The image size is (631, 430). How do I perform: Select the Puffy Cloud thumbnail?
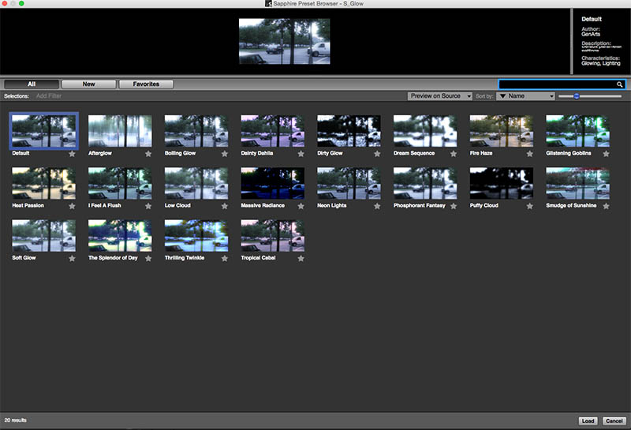pyautogui.click(x=502, y=183)
